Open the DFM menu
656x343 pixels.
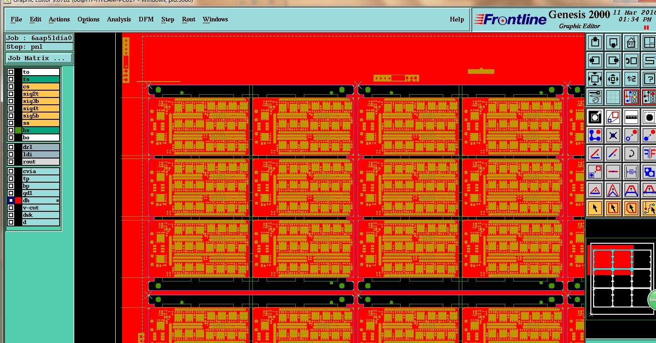click(x=146, y=19)
